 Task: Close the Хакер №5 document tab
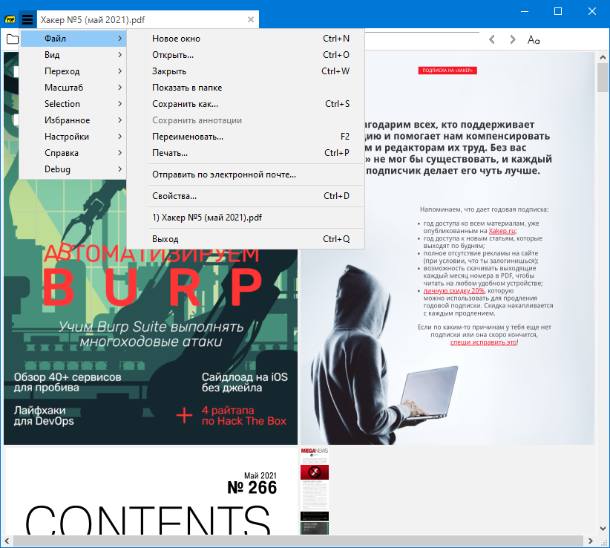(251, 19)
